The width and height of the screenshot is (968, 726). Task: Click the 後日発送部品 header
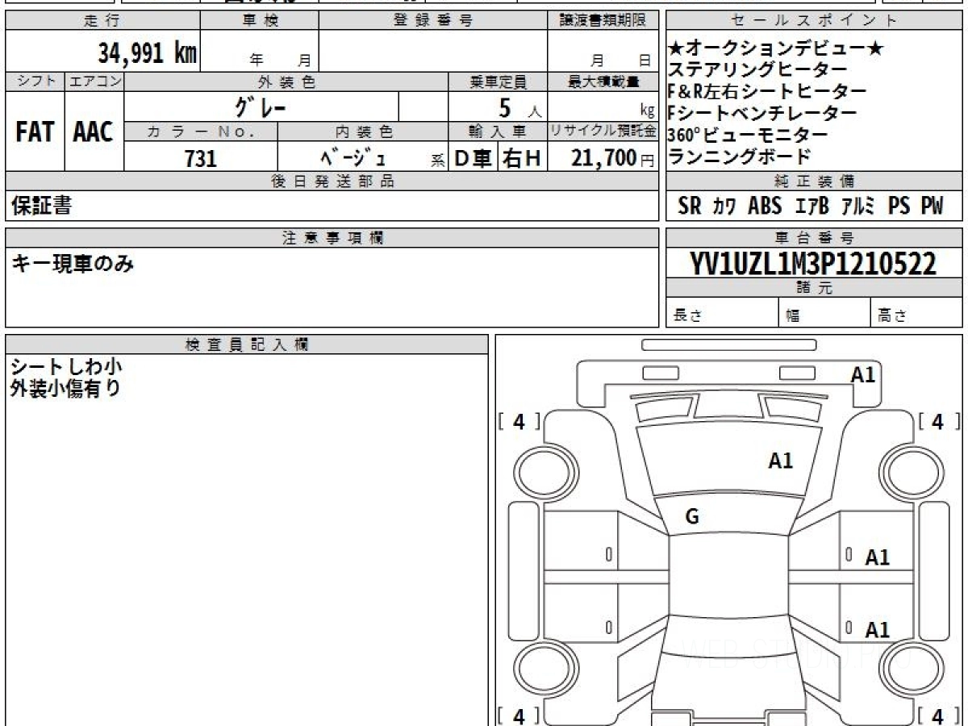332,181
